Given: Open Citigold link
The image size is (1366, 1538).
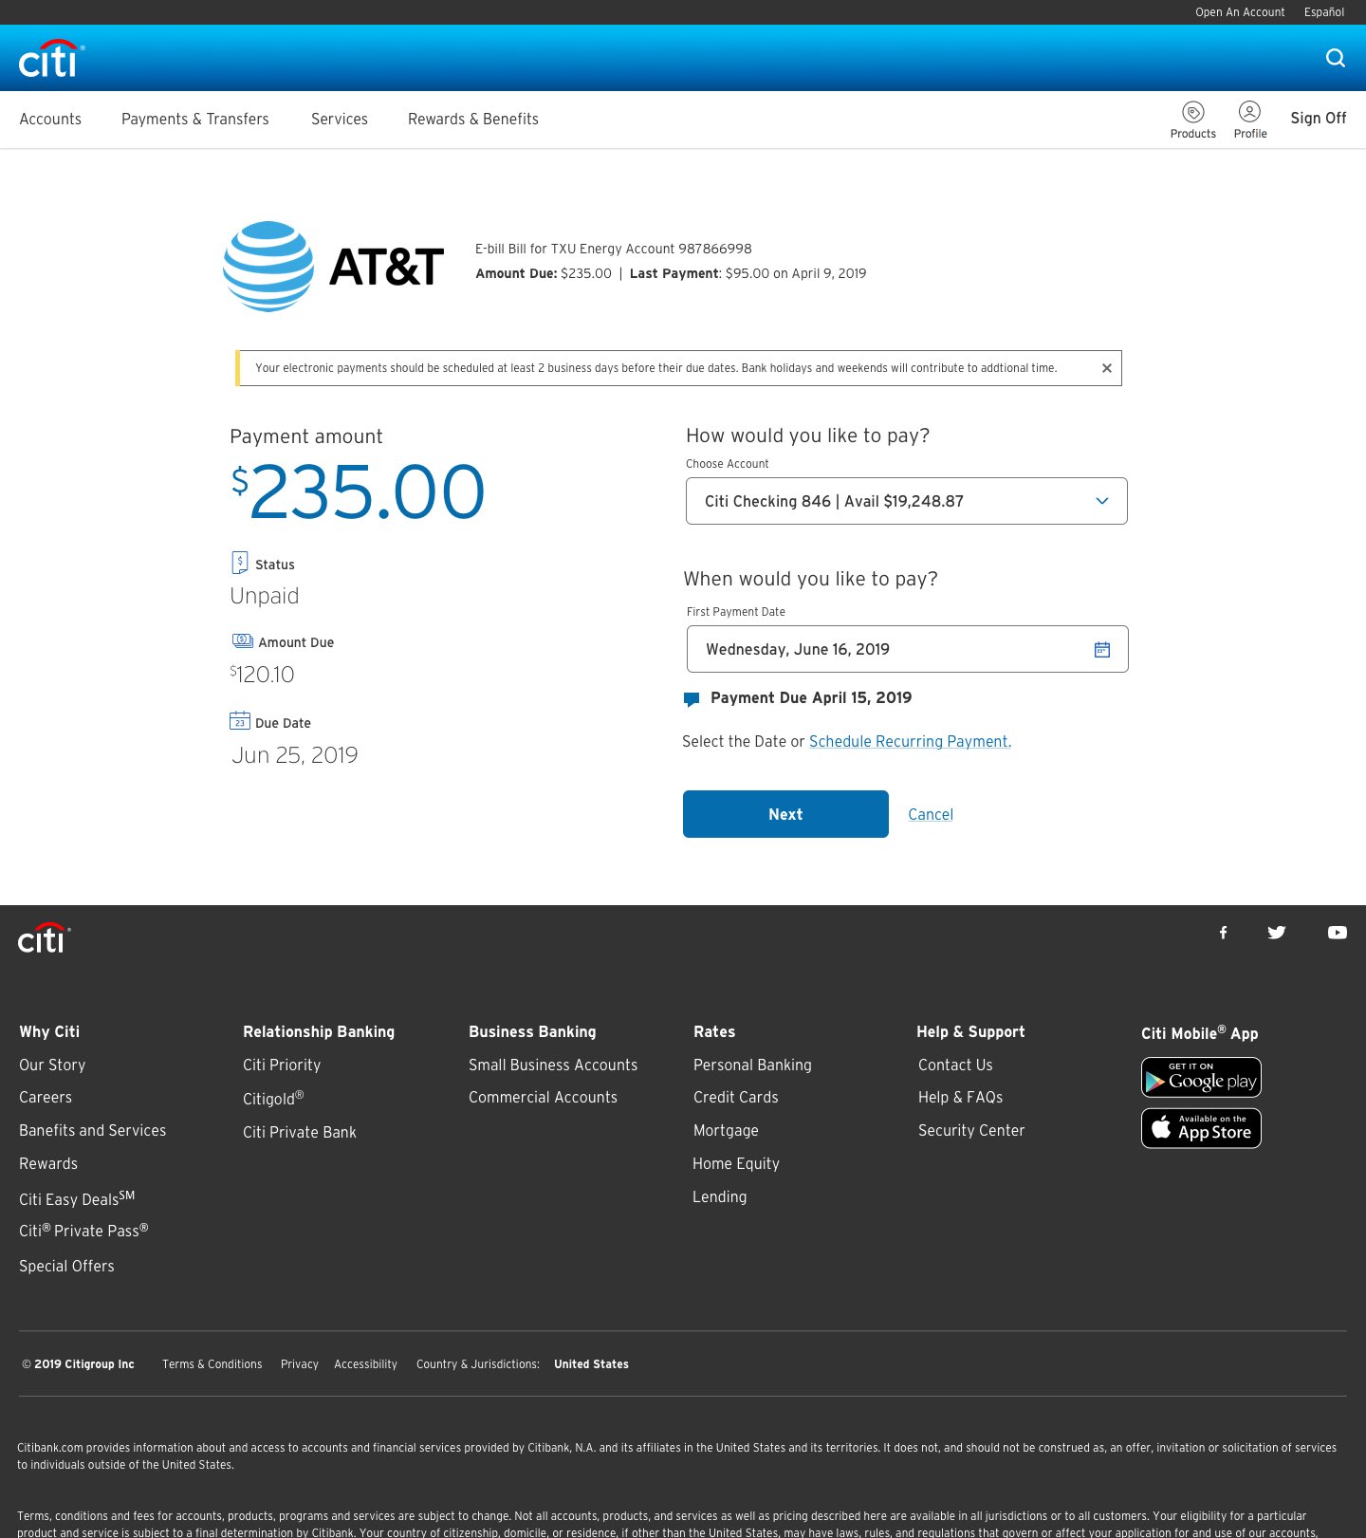Looking at the screenshot, I should pos(273,1098).
